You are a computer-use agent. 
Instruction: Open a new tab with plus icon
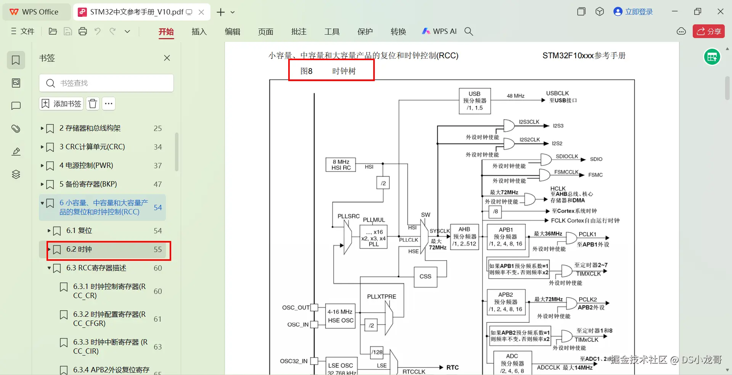[x=220, y=12]
